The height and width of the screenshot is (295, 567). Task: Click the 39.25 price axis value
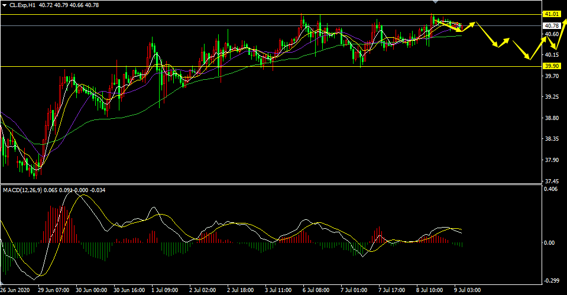552,97
